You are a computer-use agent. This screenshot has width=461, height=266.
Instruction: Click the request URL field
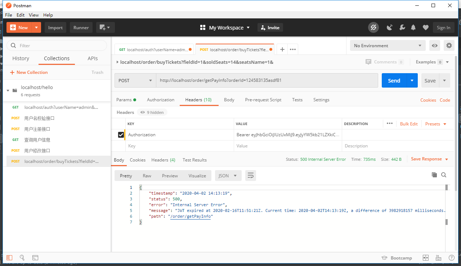point(267,80)
